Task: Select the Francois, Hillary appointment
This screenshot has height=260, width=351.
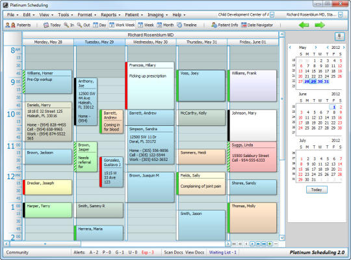Action: coord(150,85)
